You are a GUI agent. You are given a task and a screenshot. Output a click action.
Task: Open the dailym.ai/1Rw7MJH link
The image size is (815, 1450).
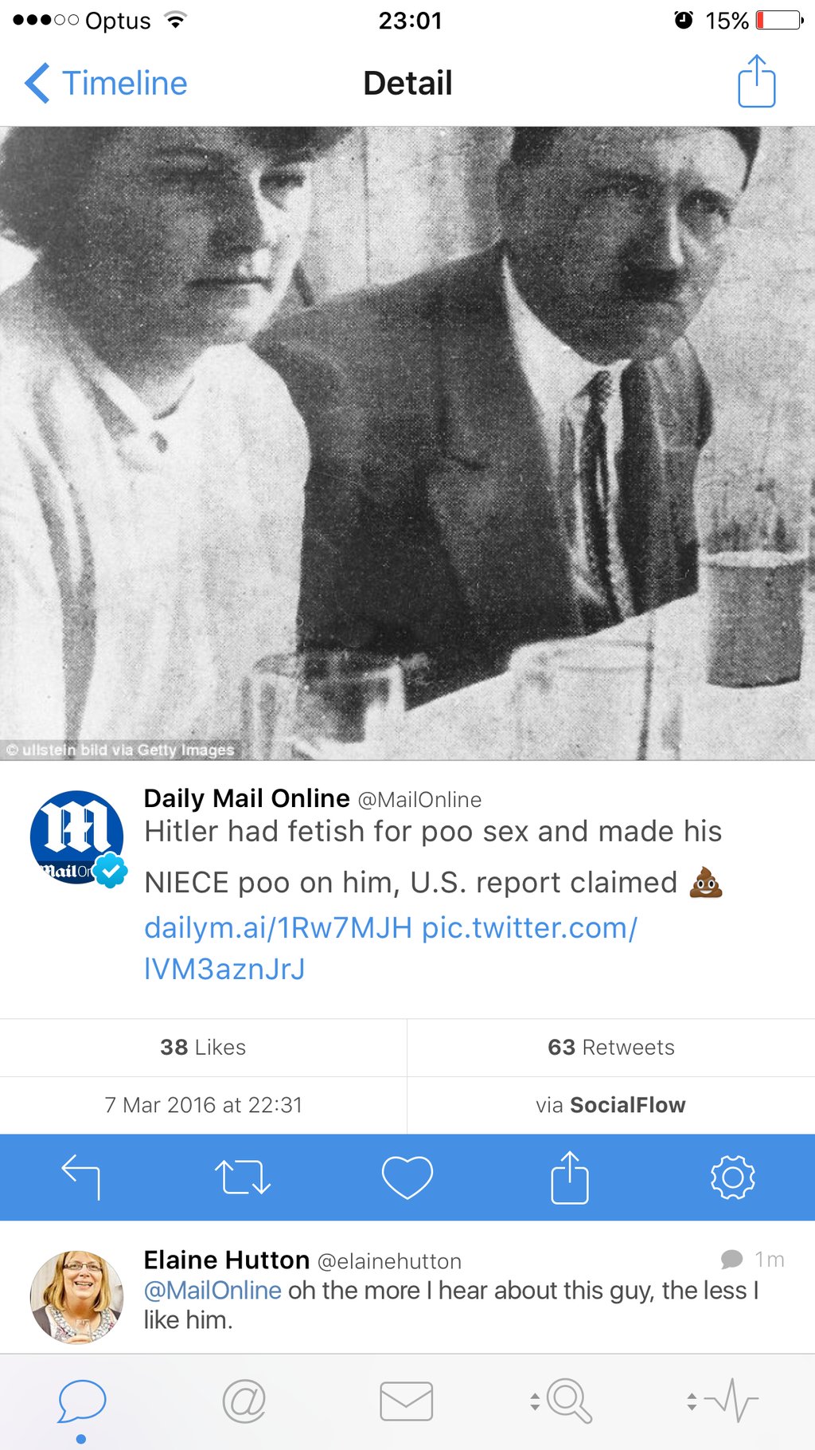point(278,927)
